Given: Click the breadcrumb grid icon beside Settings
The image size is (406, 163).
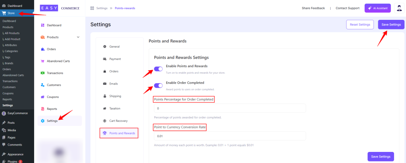Looking at the screenshot, I should [x=92, y=8].
